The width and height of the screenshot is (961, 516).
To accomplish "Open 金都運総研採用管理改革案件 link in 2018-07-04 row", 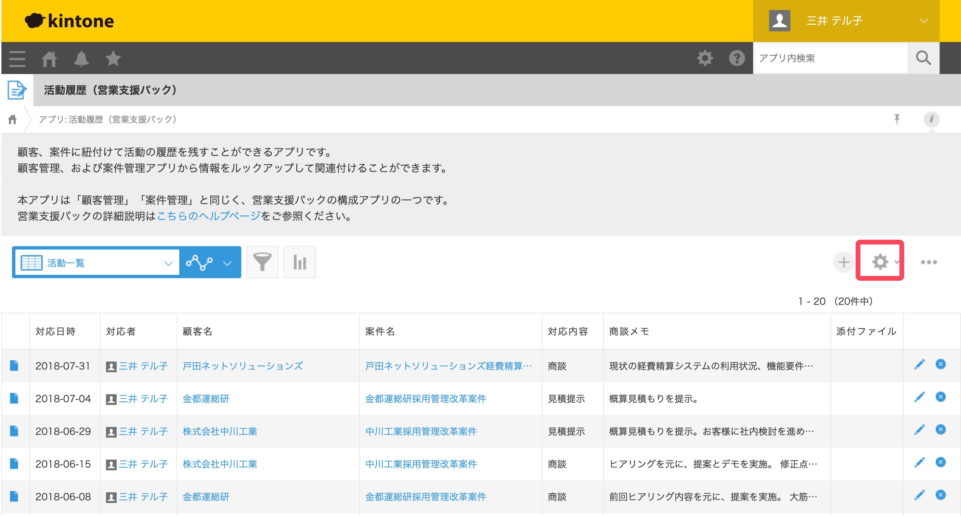I will (x=426, y=399).
